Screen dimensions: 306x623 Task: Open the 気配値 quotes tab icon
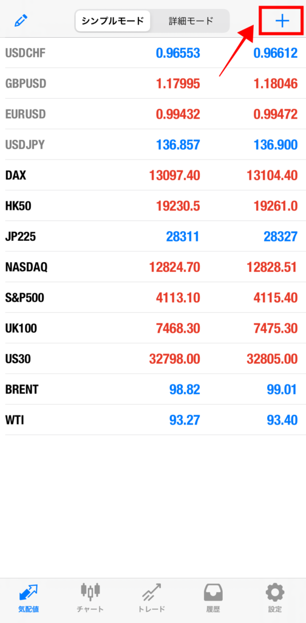[29, 592]
